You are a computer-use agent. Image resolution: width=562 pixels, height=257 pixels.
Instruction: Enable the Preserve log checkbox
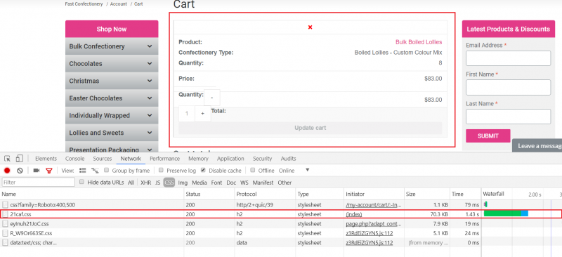(162, 170)
